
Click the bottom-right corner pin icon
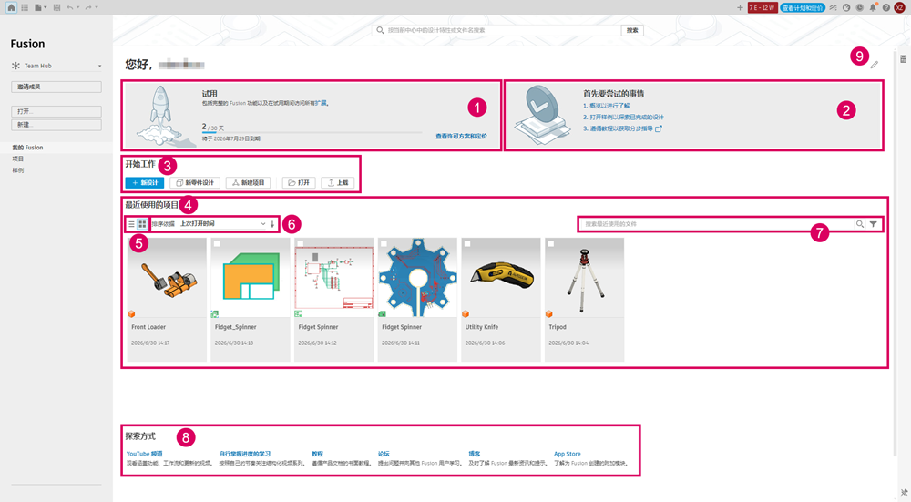point(904,492)
